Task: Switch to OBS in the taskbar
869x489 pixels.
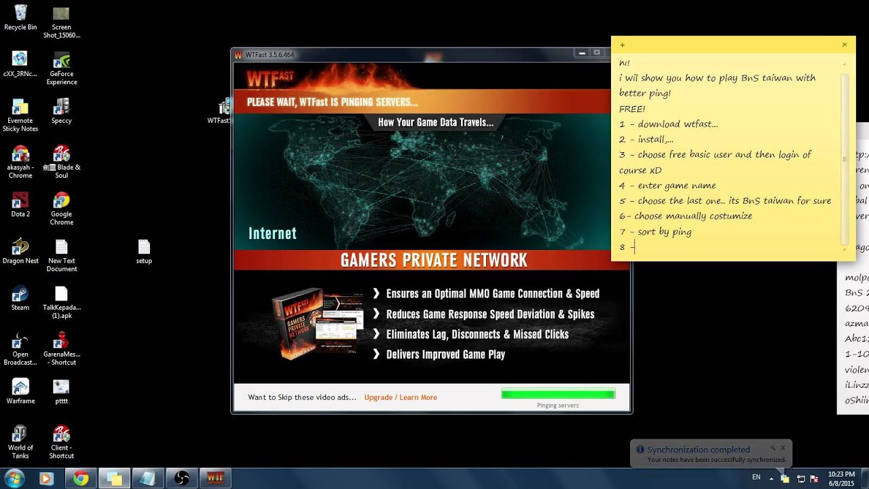Action: (182, 479)
